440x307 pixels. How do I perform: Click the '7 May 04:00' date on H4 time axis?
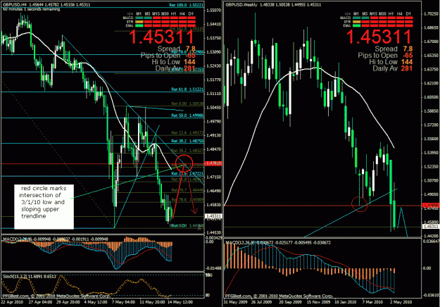124,302
